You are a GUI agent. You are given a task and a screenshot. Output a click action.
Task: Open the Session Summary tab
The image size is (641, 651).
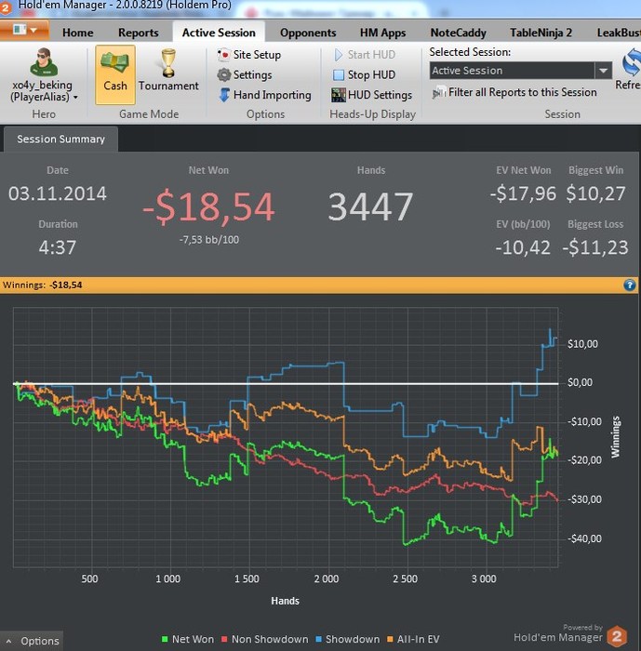pyautogui.click(x=60, y=139)
